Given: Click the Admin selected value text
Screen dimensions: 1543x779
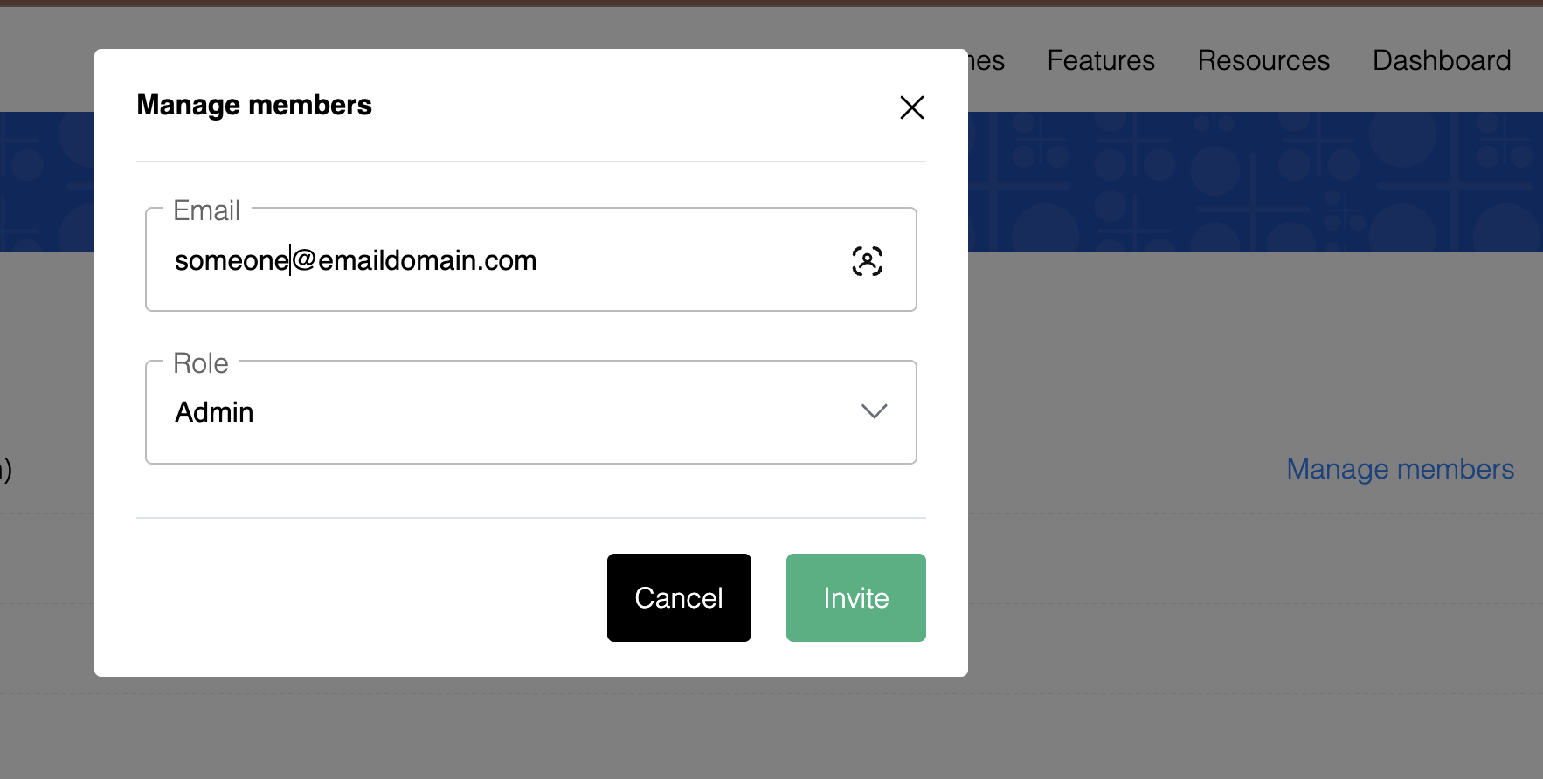Looking at the screenshot, I should point(214,412).
